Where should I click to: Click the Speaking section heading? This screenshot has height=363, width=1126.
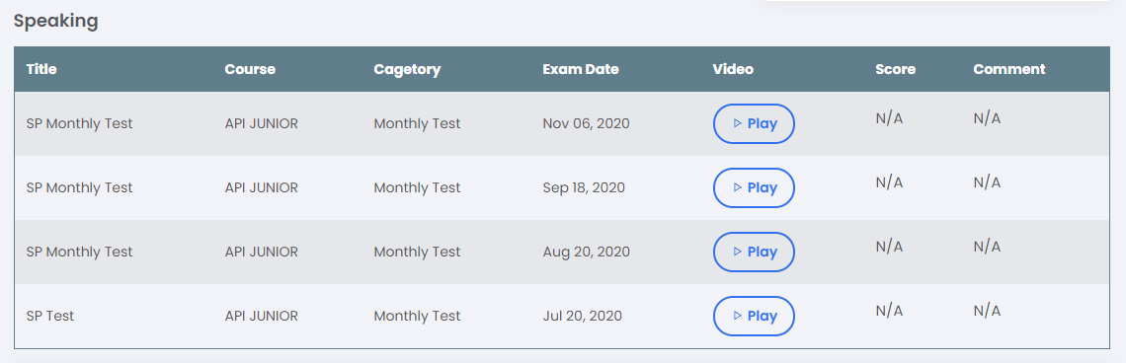56,22
